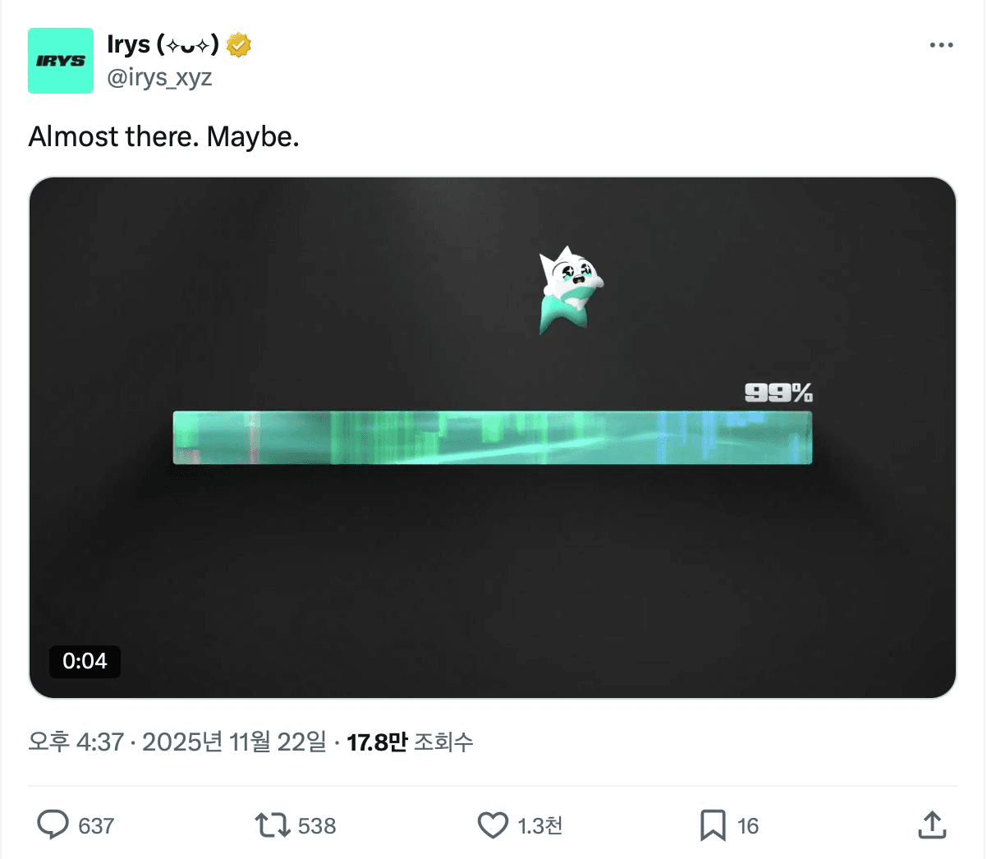Click the tweet text "Almost there. Maybe."
The height and width of the screenshot is (859, 987).
coord(163,136)
